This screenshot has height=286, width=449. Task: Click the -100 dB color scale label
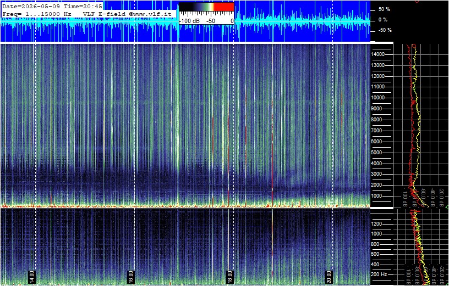[x=189, y=21]
